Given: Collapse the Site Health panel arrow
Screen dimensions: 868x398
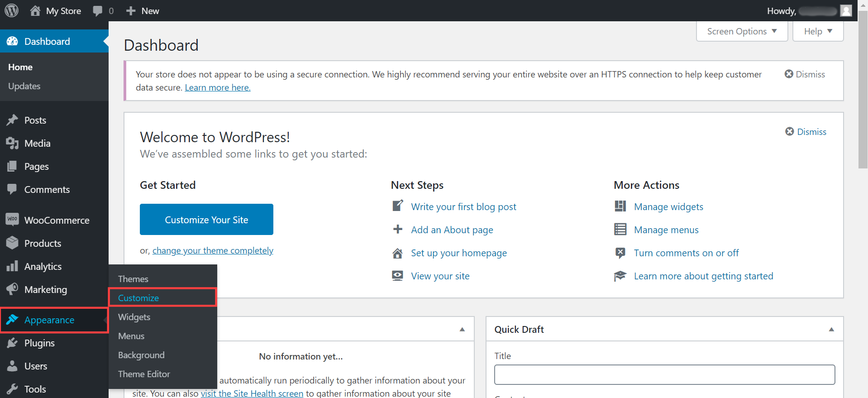Looking at the screenshot, I should (462, 329).
